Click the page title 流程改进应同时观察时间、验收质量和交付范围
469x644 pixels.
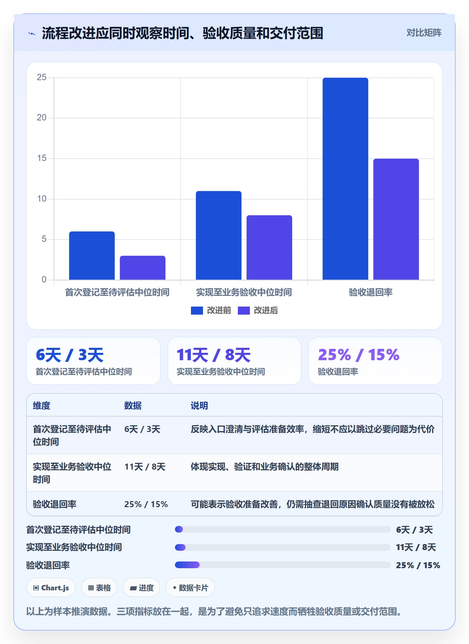[x=183, y=33]
